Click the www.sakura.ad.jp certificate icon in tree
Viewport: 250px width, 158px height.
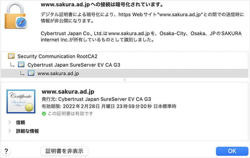(x=31, y=73)
